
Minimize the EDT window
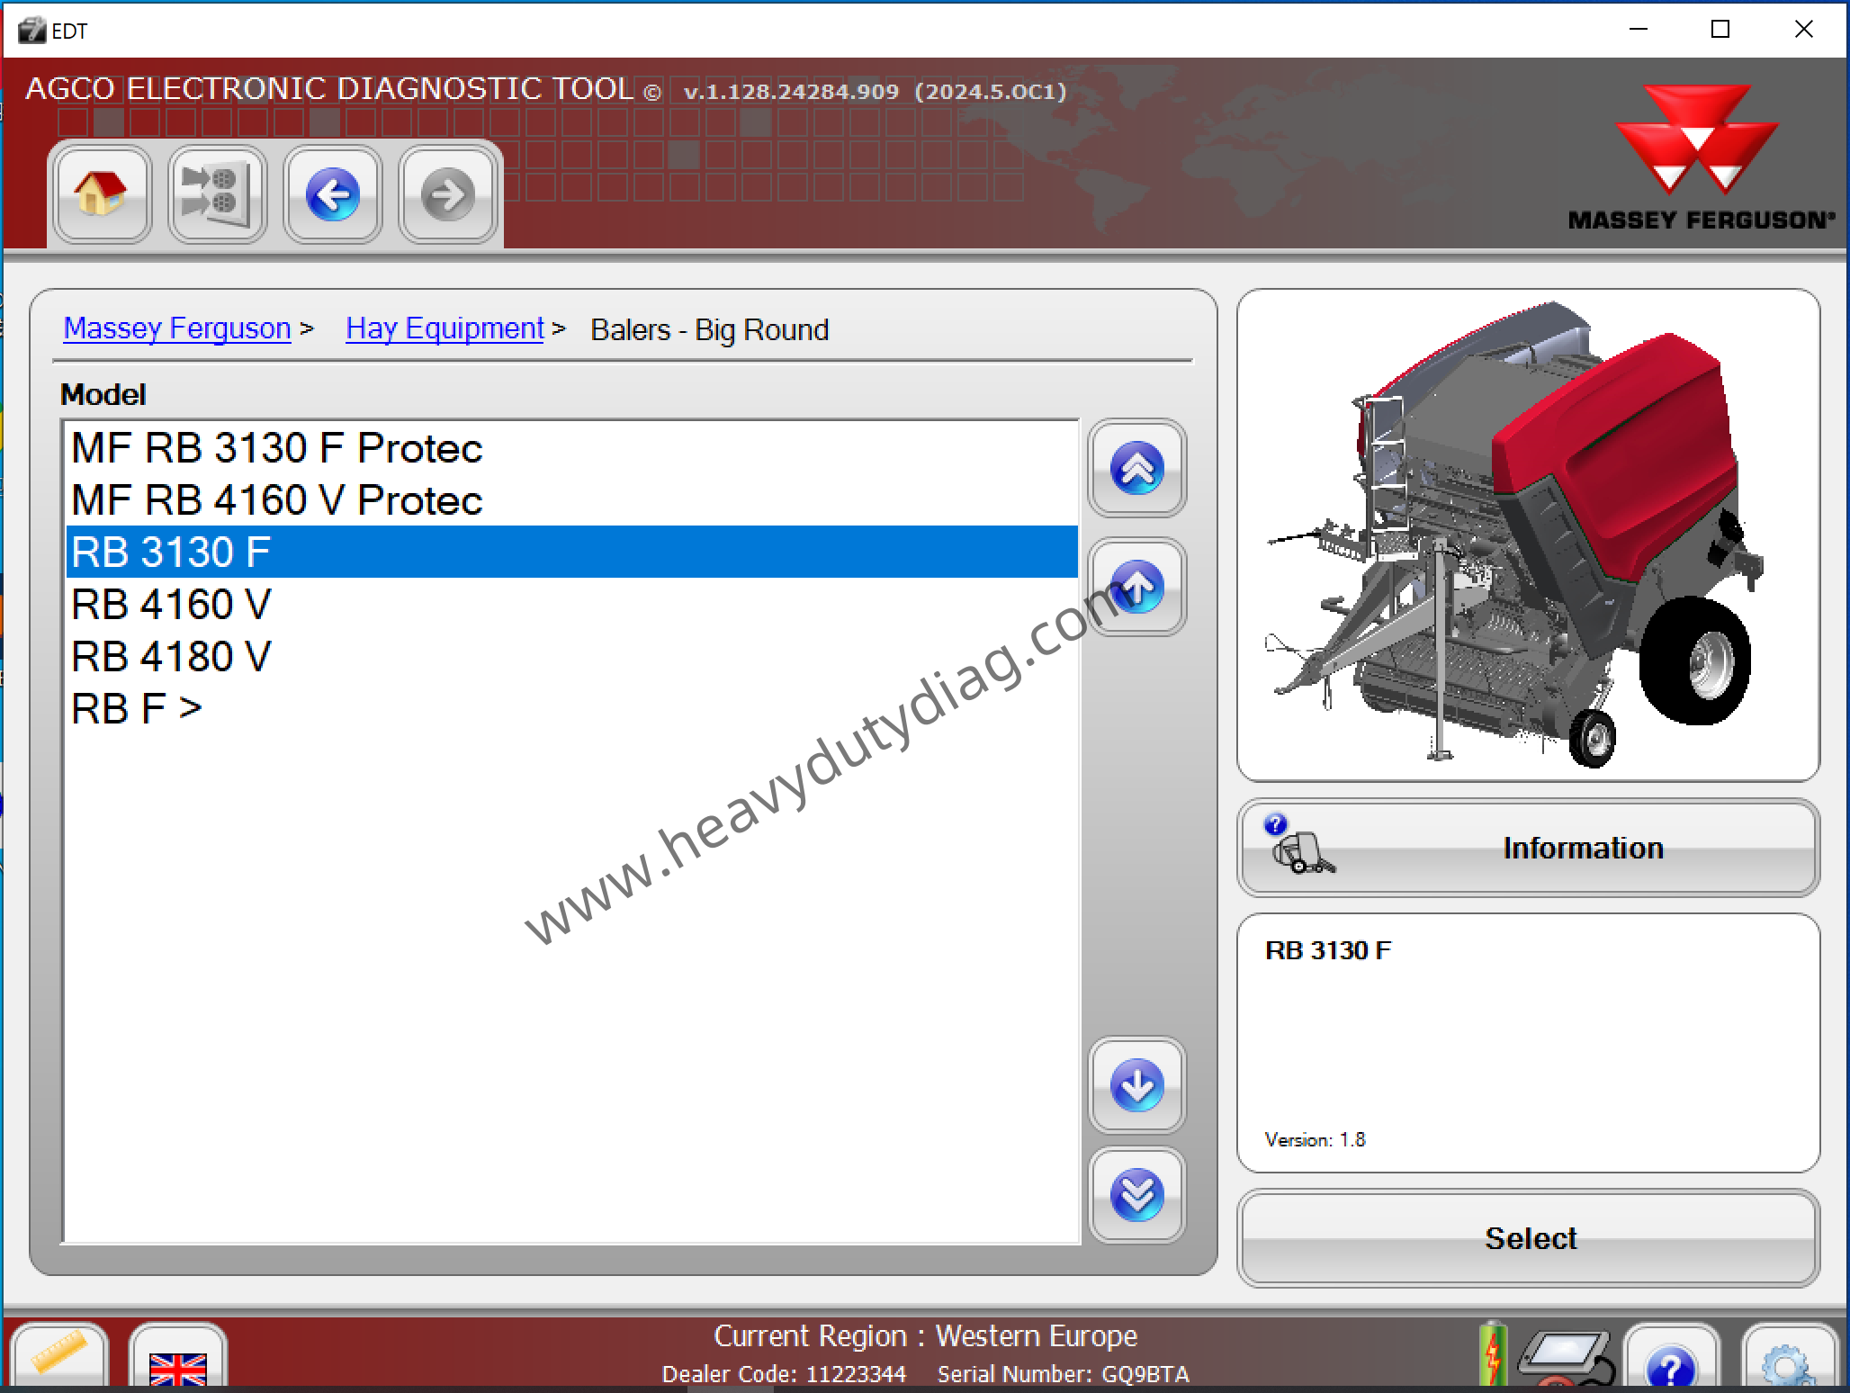pyautogui.click(x=1639, y=30)
